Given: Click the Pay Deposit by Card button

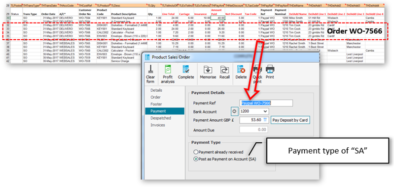Looking at the screenshot, I should point(290,120).
